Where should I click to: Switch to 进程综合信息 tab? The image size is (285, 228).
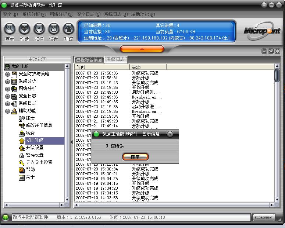(89, 59)
